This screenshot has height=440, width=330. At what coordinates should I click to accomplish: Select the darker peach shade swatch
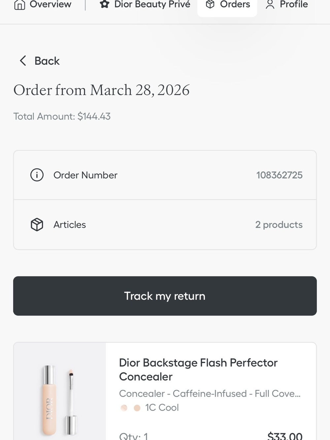137,408
